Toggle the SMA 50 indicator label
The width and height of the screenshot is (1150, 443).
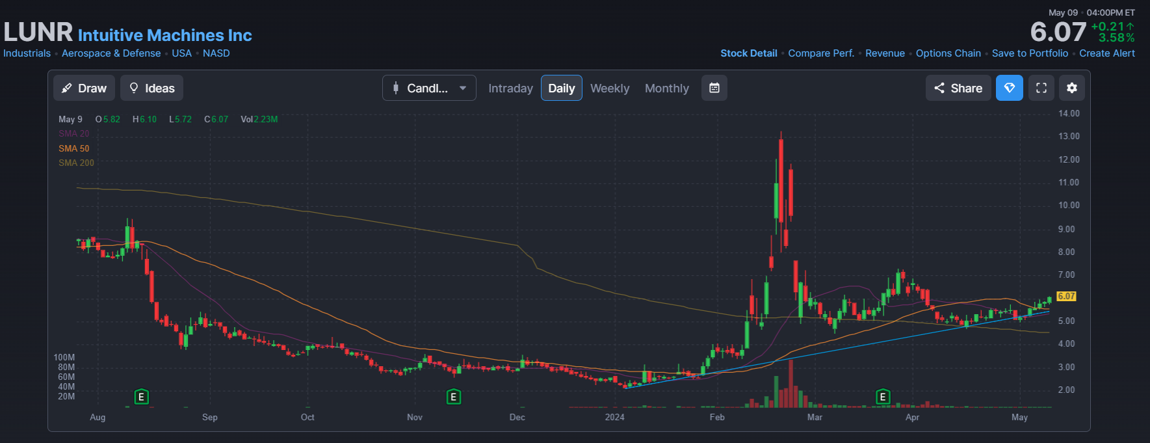point(73,148)
